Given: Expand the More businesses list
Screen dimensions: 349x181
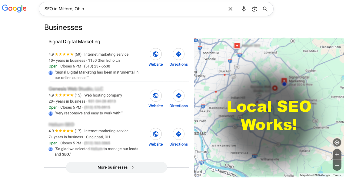Looking at the screenshot, I should click(116, 167).
